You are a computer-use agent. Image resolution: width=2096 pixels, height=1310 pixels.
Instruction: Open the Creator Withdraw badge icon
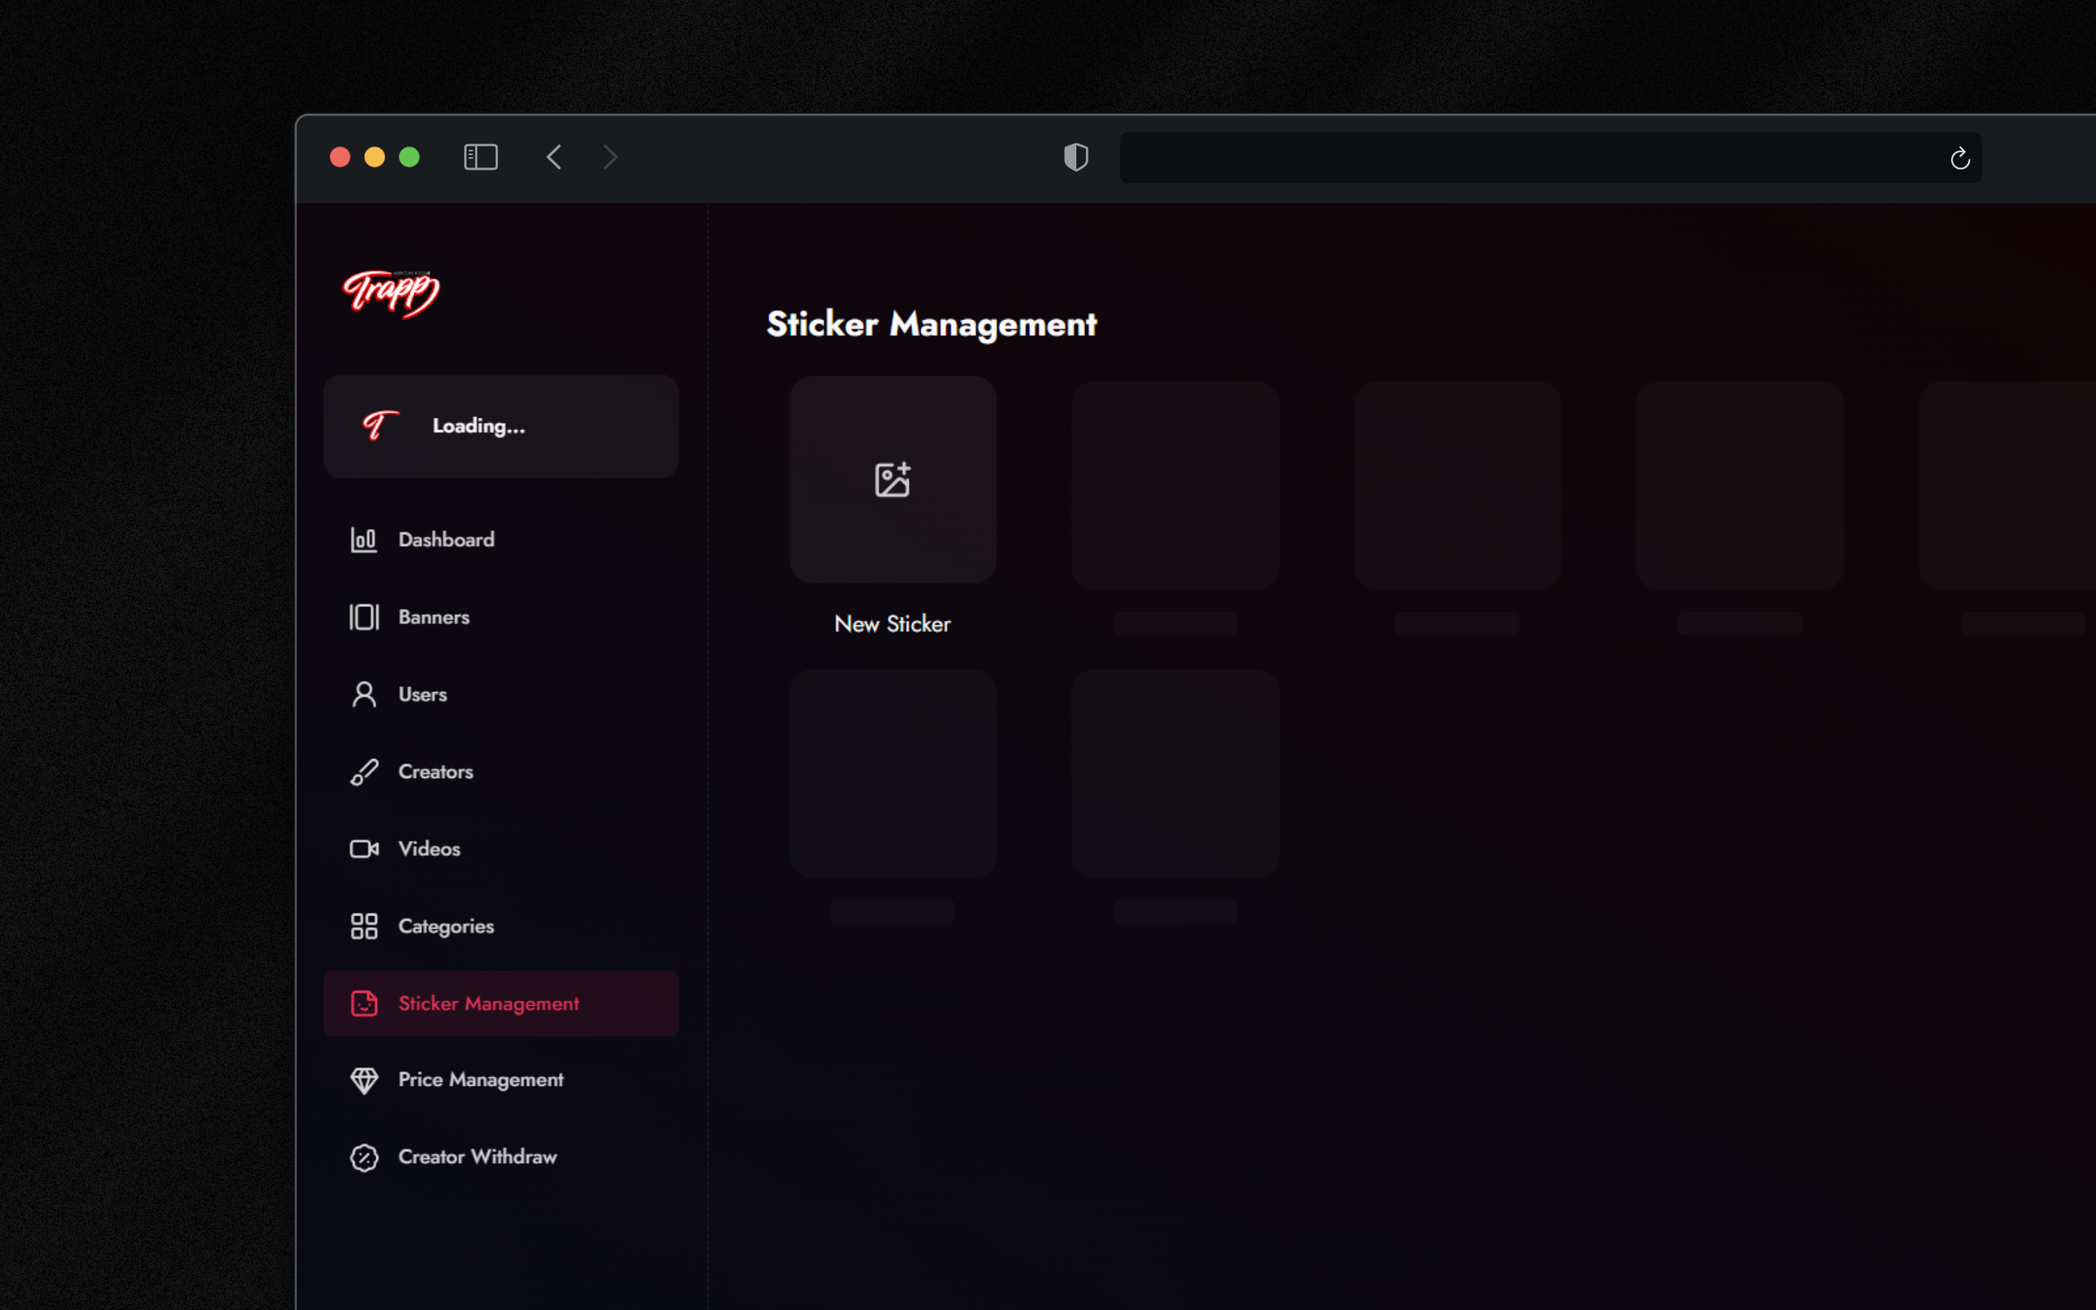[x=364, y=1157]
